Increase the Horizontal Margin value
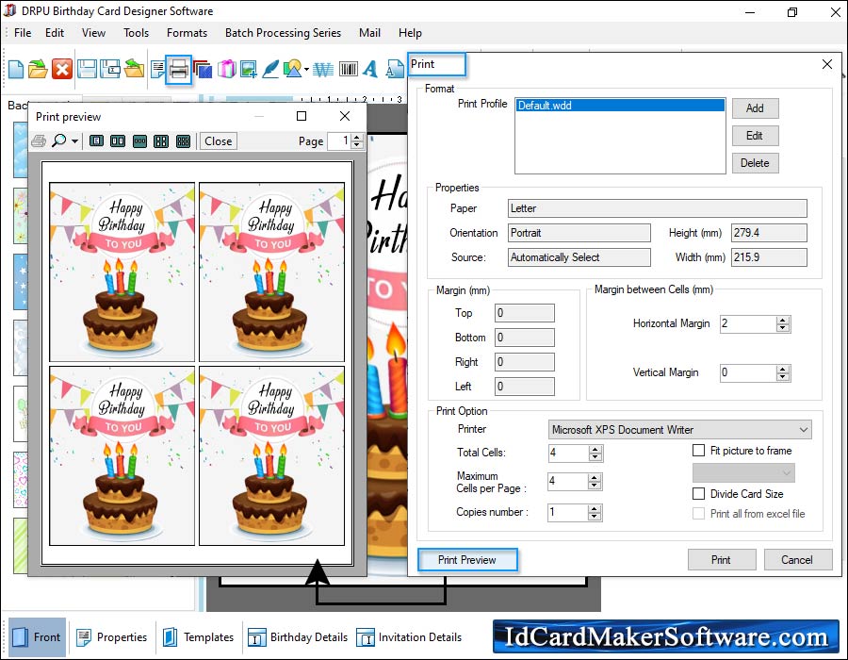 coord(783,321)
